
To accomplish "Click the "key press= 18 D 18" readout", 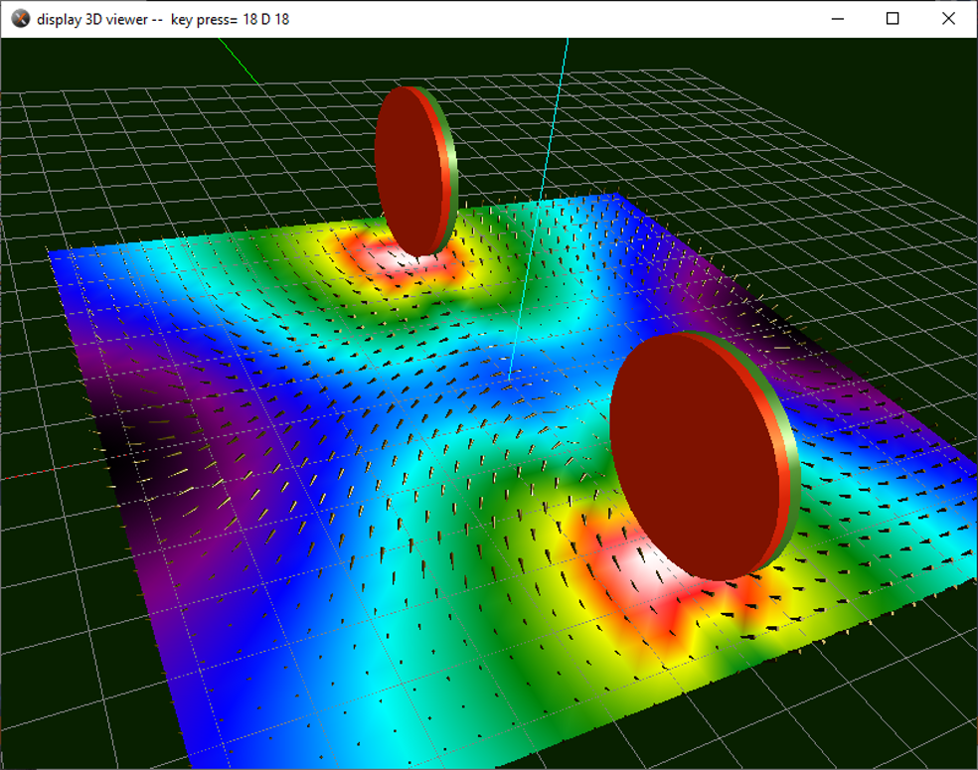I will (230, 19).
